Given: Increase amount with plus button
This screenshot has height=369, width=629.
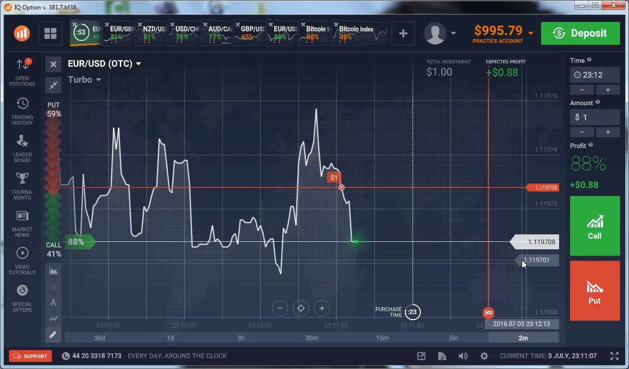Looking at the screenshot, I should pos(608,132).
